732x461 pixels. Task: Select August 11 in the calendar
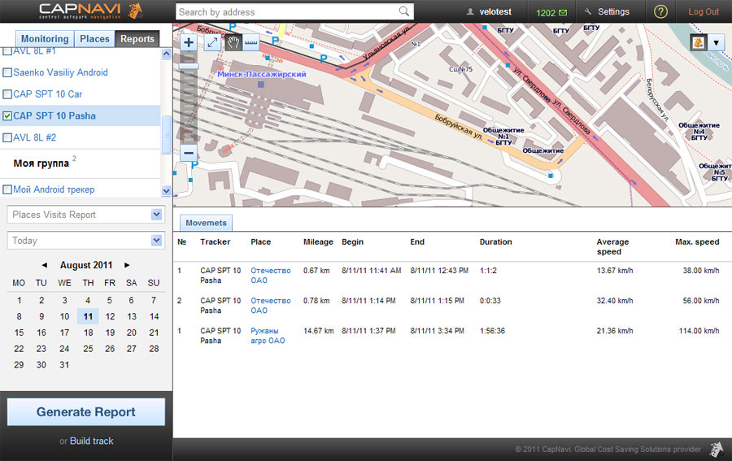[x=88, y=317]
